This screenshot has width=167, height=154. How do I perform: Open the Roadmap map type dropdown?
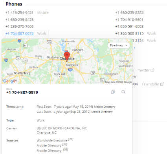(x=119, y=45)
